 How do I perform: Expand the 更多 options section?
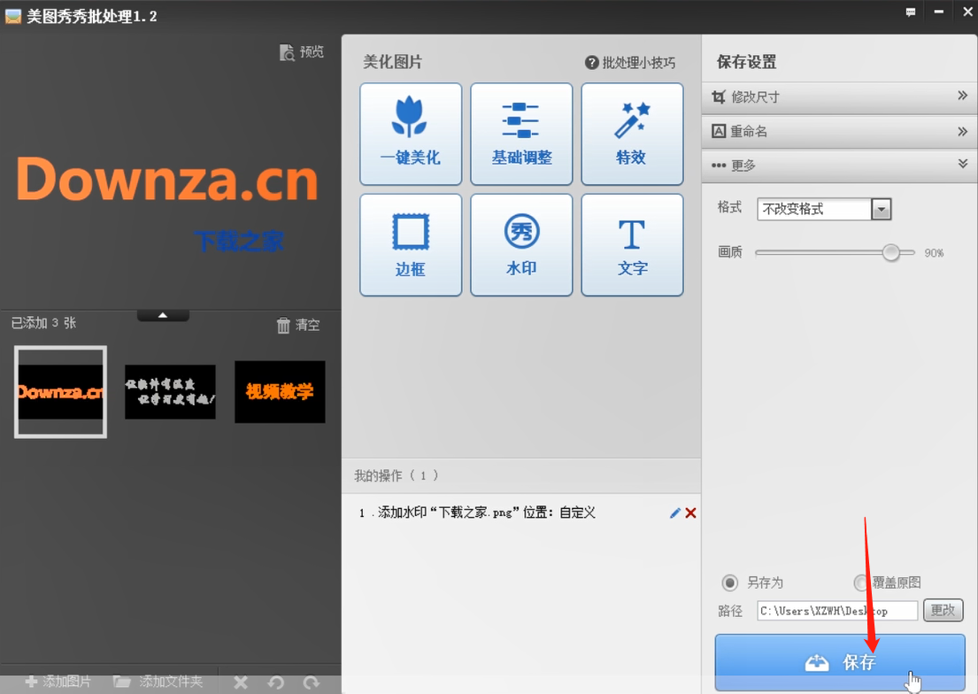click(838, 166)
